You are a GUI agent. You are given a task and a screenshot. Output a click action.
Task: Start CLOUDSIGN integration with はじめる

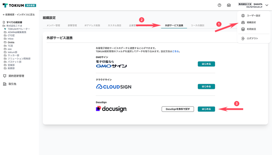206,87
